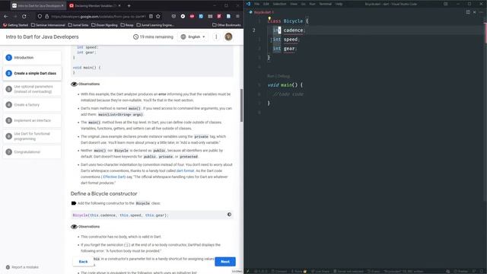The image size is (487, 274).
Task: Open the Other Bookmarks folder
Action: point(227,25)
